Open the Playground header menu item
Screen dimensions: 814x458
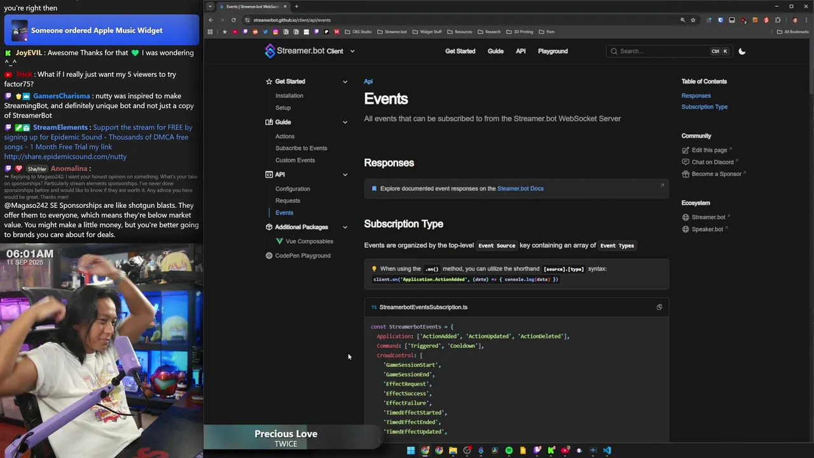[x=553, y=51]
